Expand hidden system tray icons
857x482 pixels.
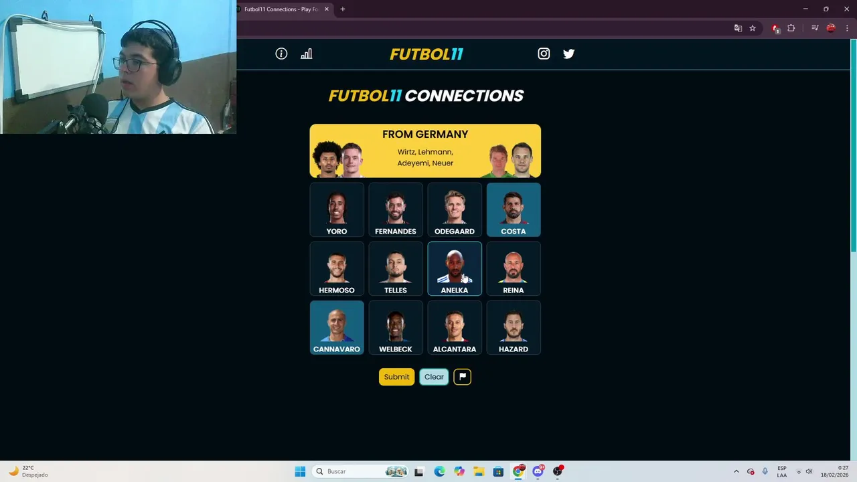[736, 471]
